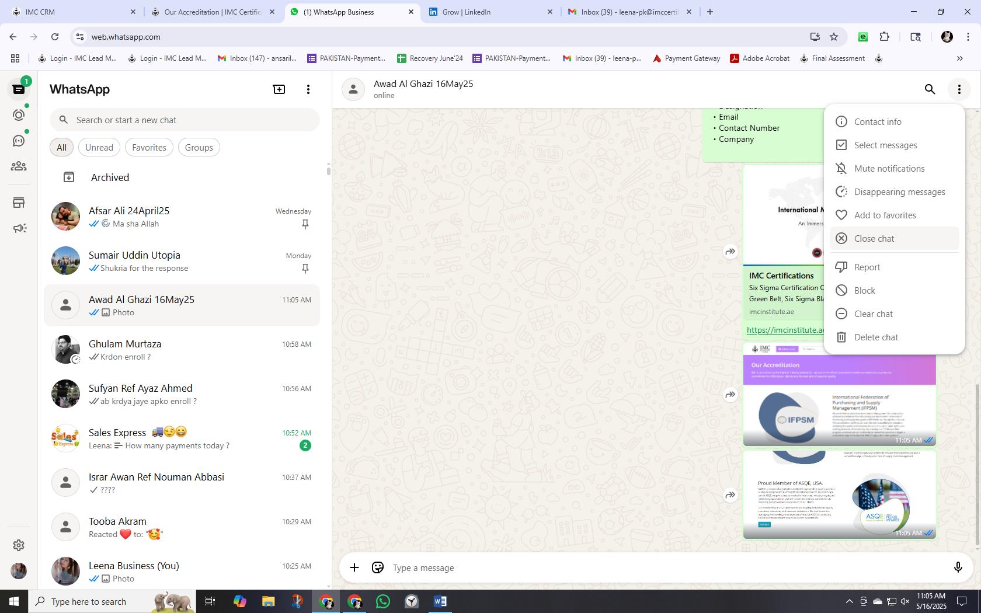
Task: Open the Channels icon in sidebar
Action: pyautogui.click(x=19, y=141)
